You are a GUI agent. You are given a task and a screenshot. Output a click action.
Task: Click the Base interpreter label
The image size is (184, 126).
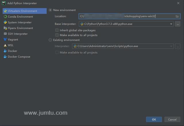click(65, 24)
